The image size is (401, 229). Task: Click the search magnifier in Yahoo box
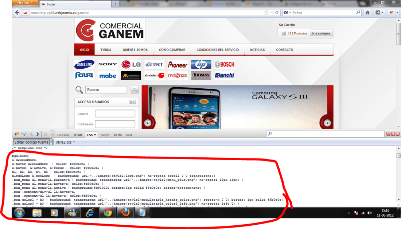[358, 12]
